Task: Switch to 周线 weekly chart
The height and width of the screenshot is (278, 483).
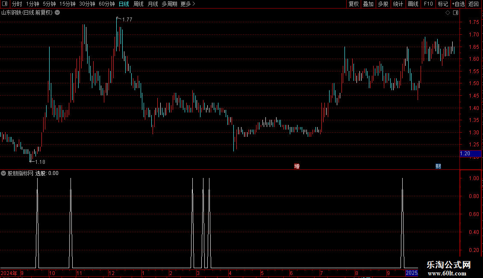Action: (x=138, y=4)
